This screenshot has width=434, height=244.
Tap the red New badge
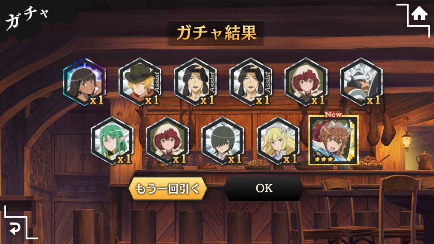[x=333, y=114]
